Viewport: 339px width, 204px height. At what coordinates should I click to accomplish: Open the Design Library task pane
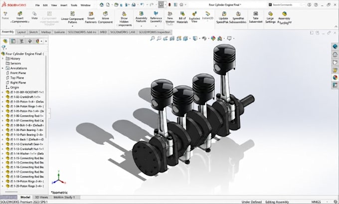point(335,62)
